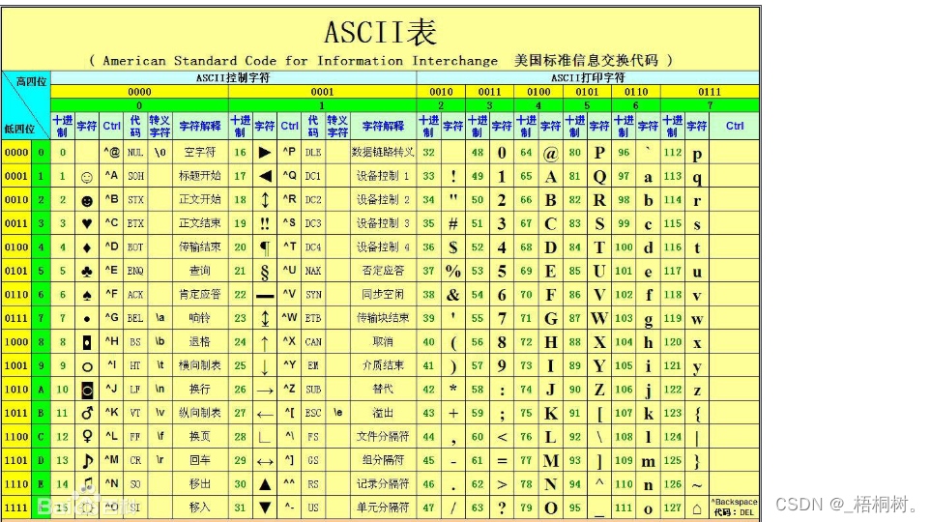Select the male sign character cell

[x=87, y=413]
